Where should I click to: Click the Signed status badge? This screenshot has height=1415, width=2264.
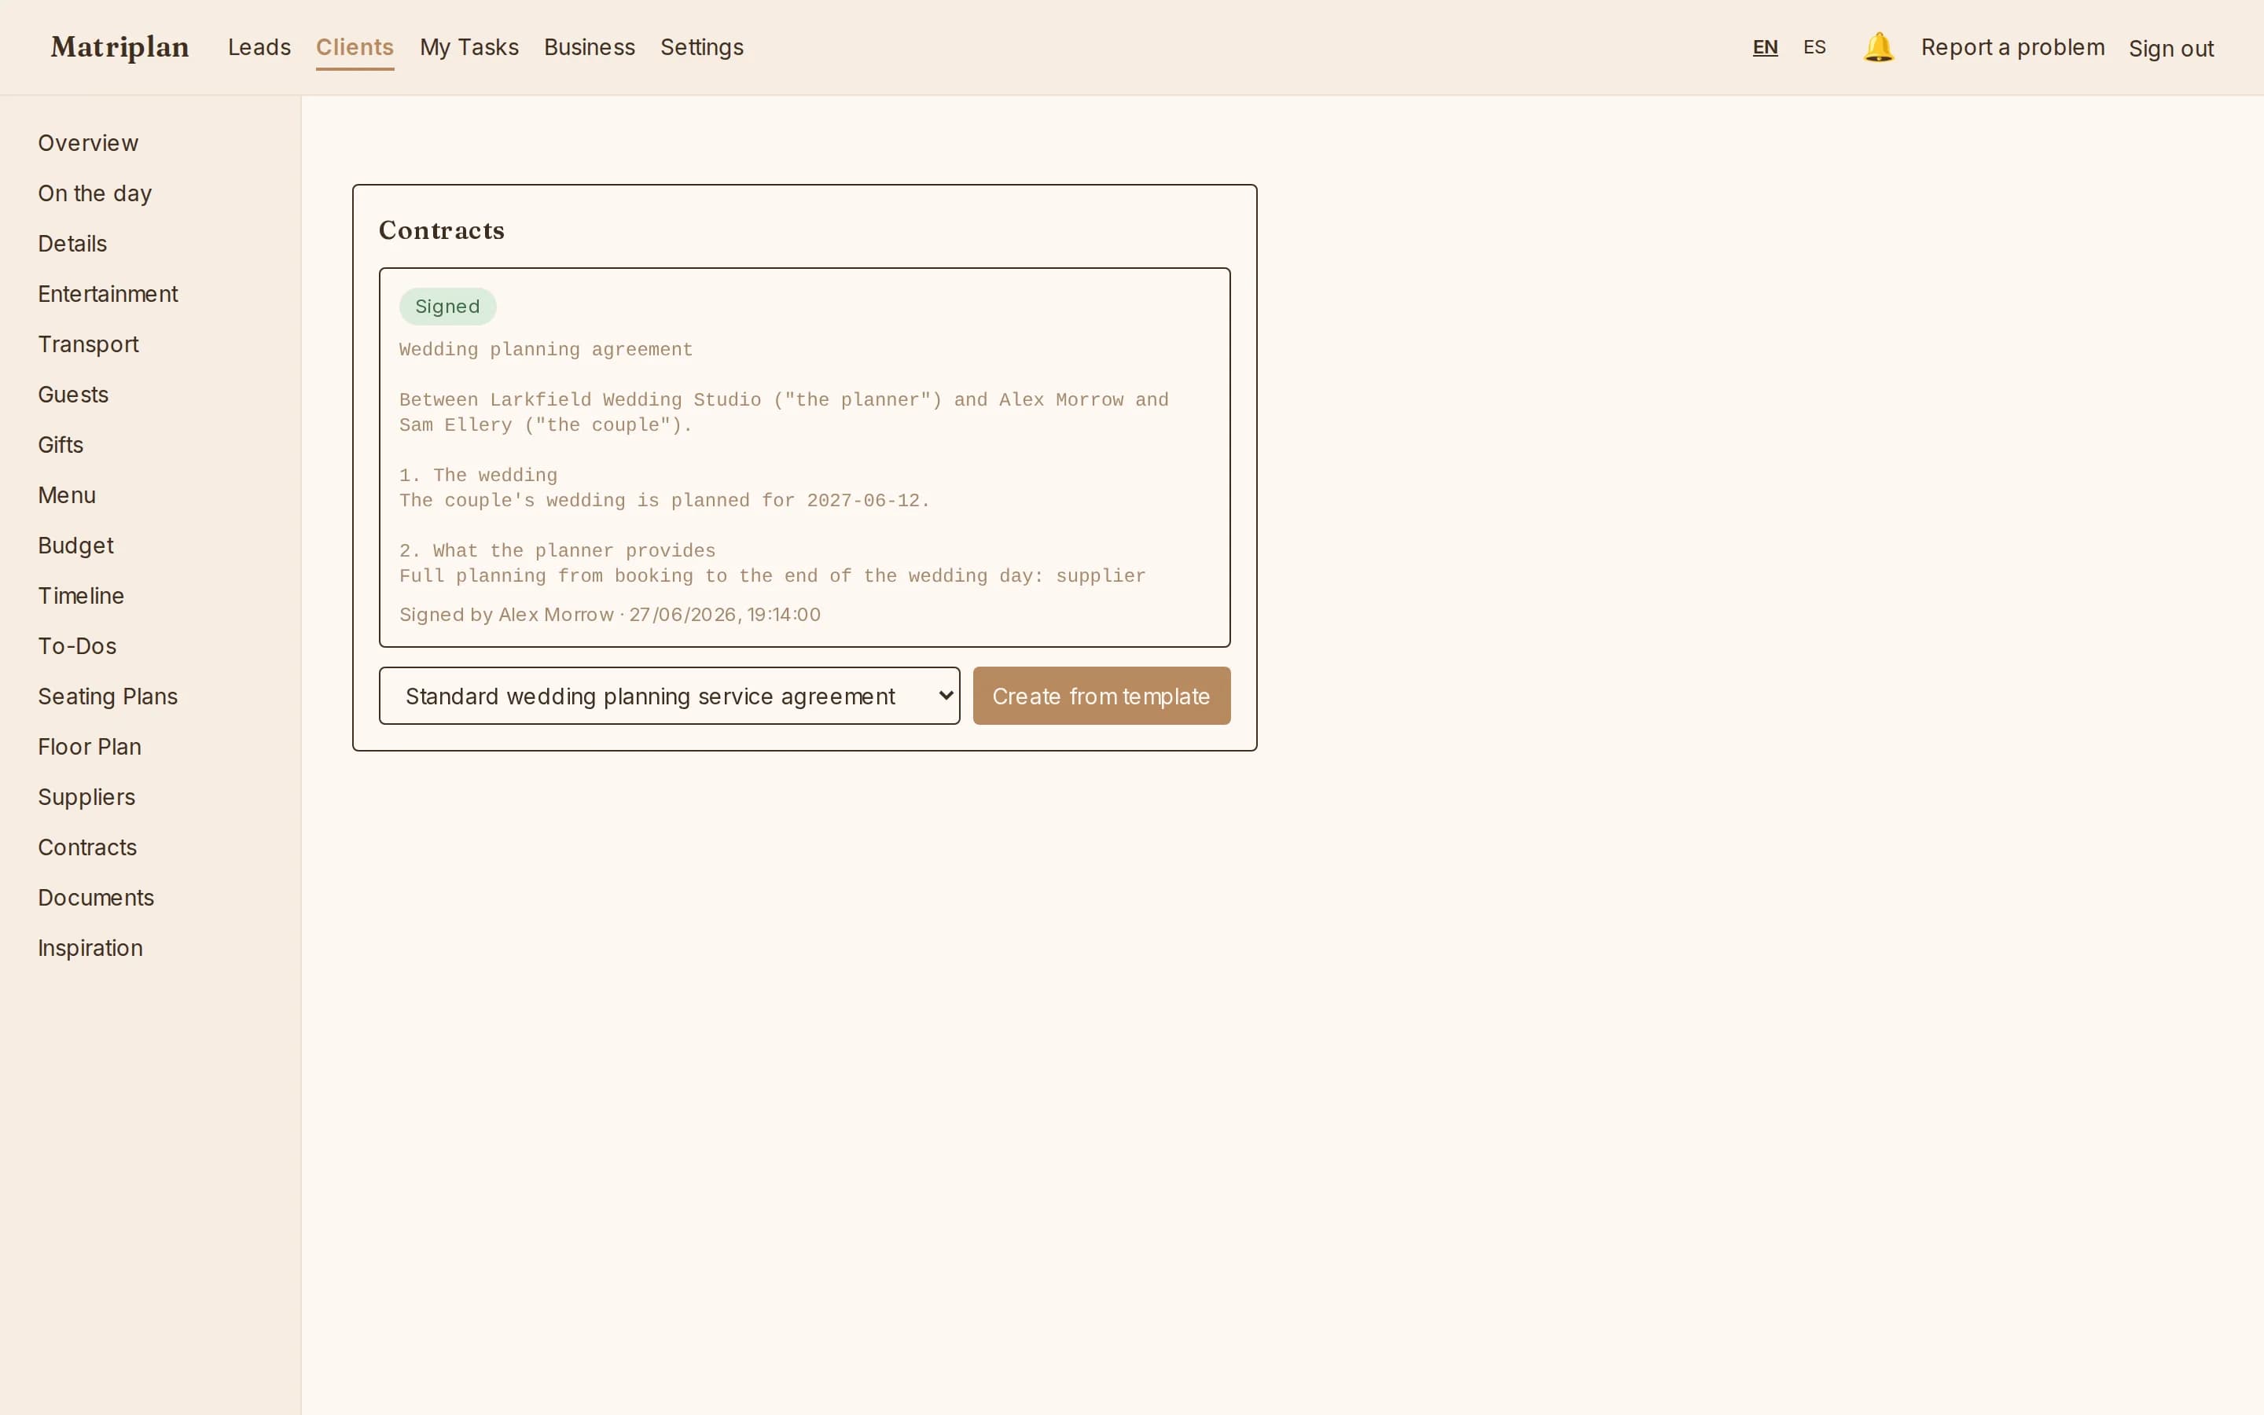447,306
